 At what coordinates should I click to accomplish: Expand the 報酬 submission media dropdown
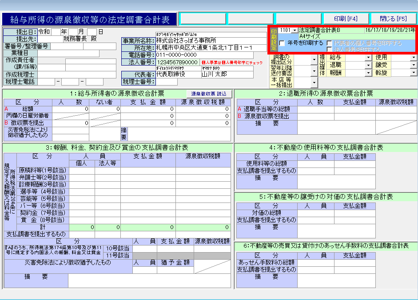point(368,73)
